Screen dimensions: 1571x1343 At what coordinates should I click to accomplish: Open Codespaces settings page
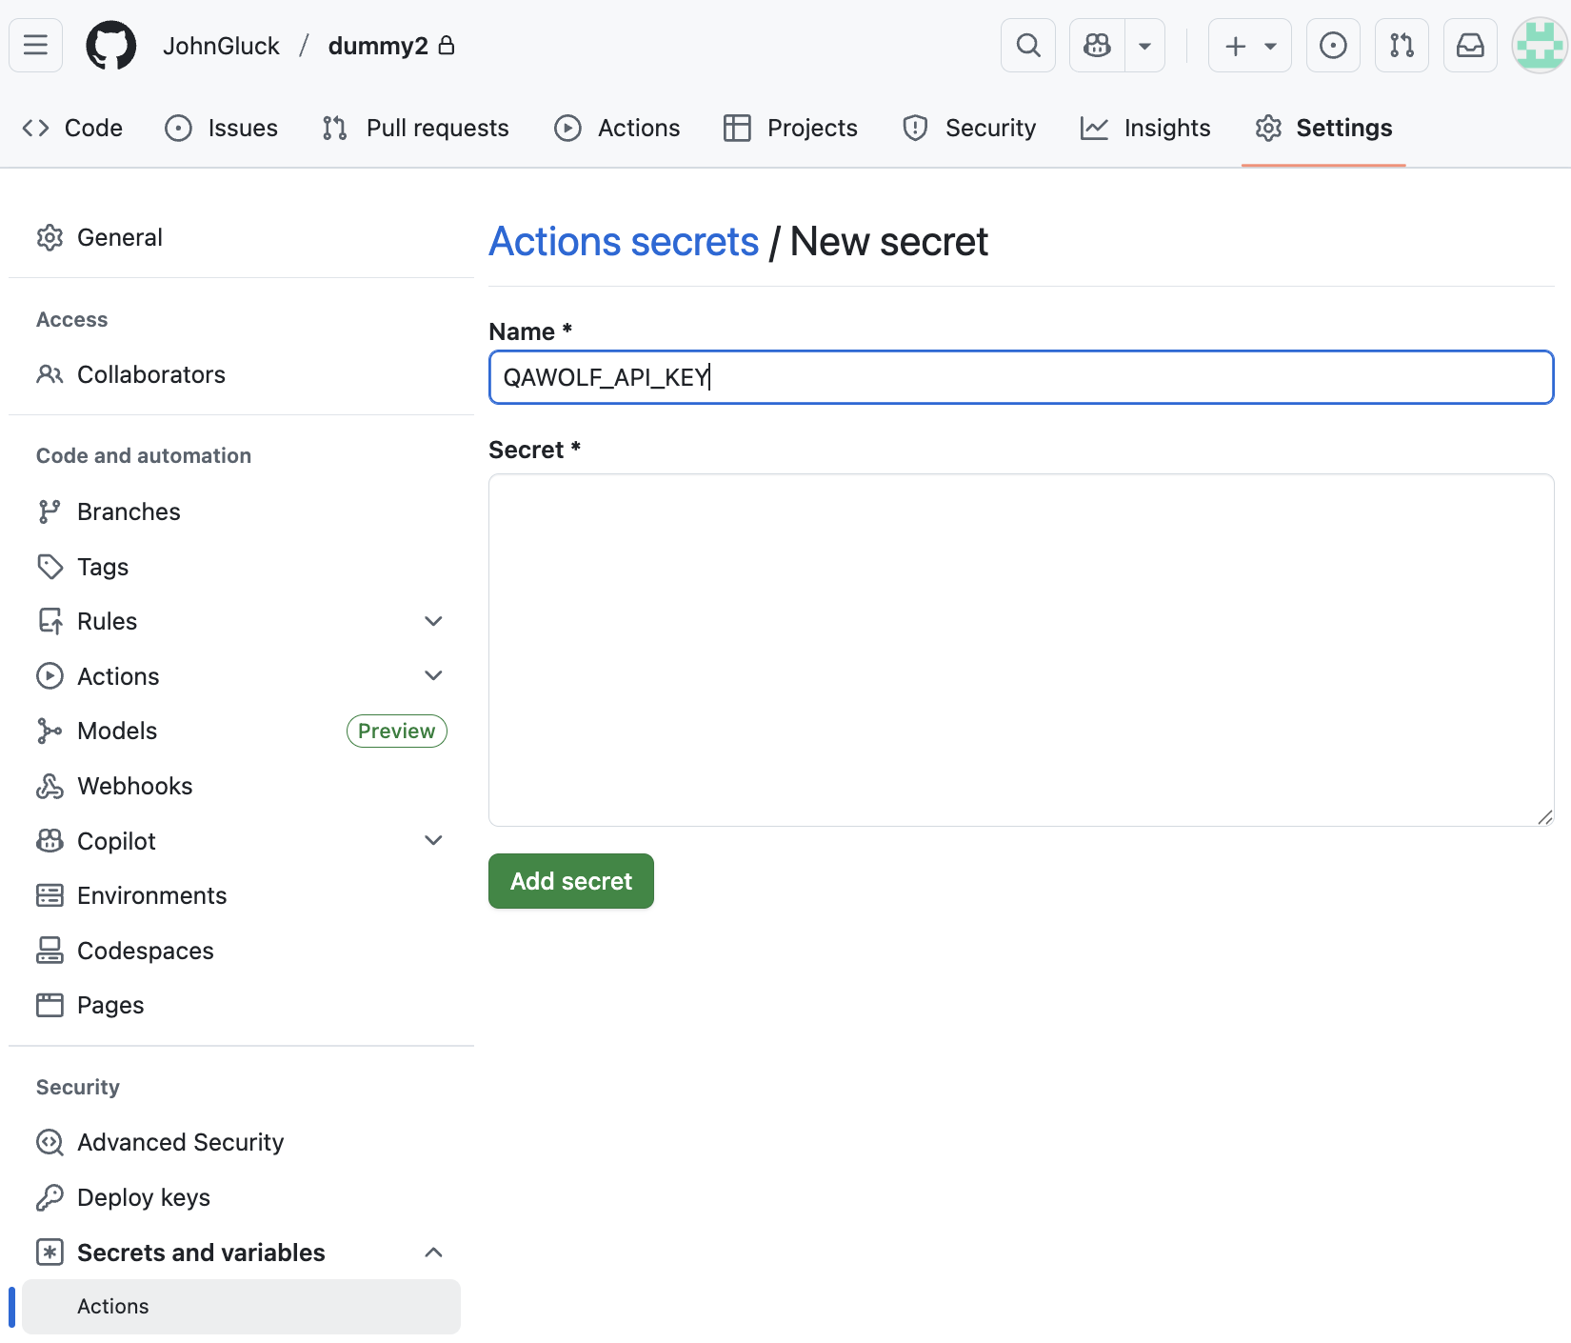click(x=241, y=951)
